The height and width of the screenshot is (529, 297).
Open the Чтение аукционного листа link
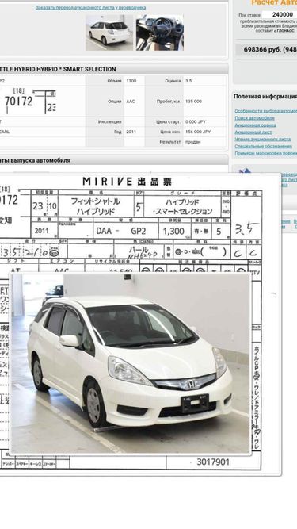click(x=263, y=140)
